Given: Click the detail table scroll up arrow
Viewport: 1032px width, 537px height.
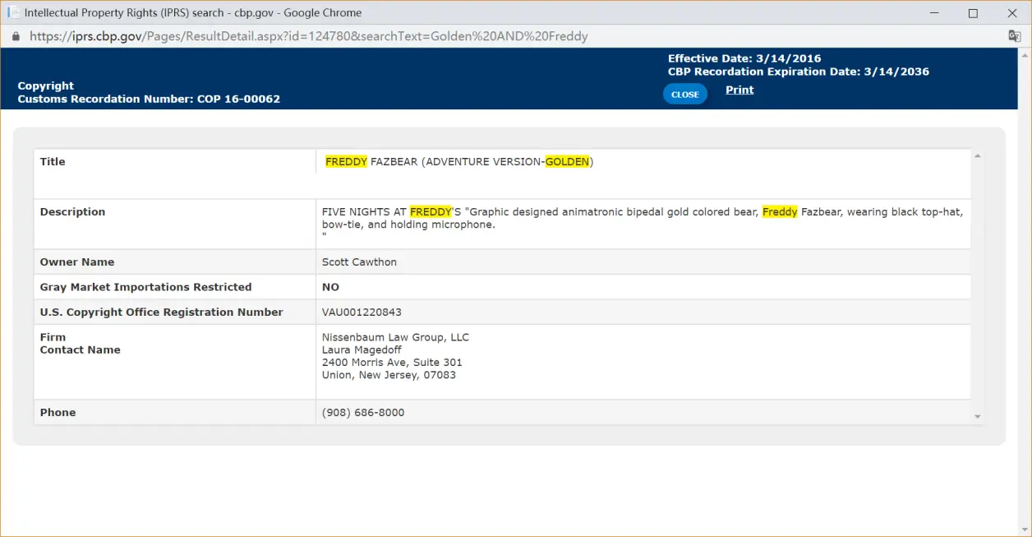Looking at the screenshot, I should point(977,156).
